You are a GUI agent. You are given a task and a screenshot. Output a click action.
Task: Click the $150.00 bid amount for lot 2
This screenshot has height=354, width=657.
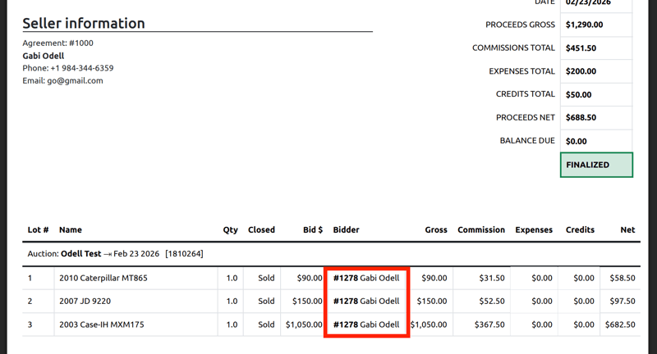(307, 301)
